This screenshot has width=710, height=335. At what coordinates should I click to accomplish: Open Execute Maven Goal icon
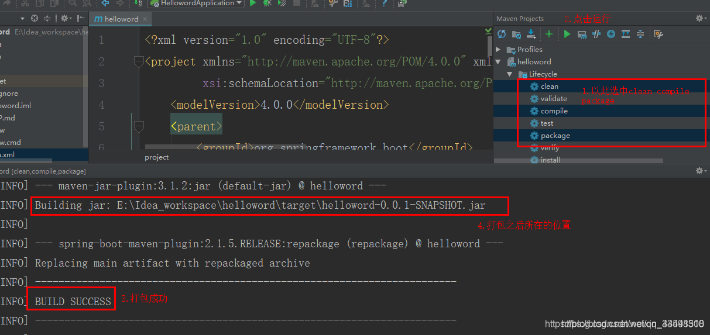click(582, 34)
